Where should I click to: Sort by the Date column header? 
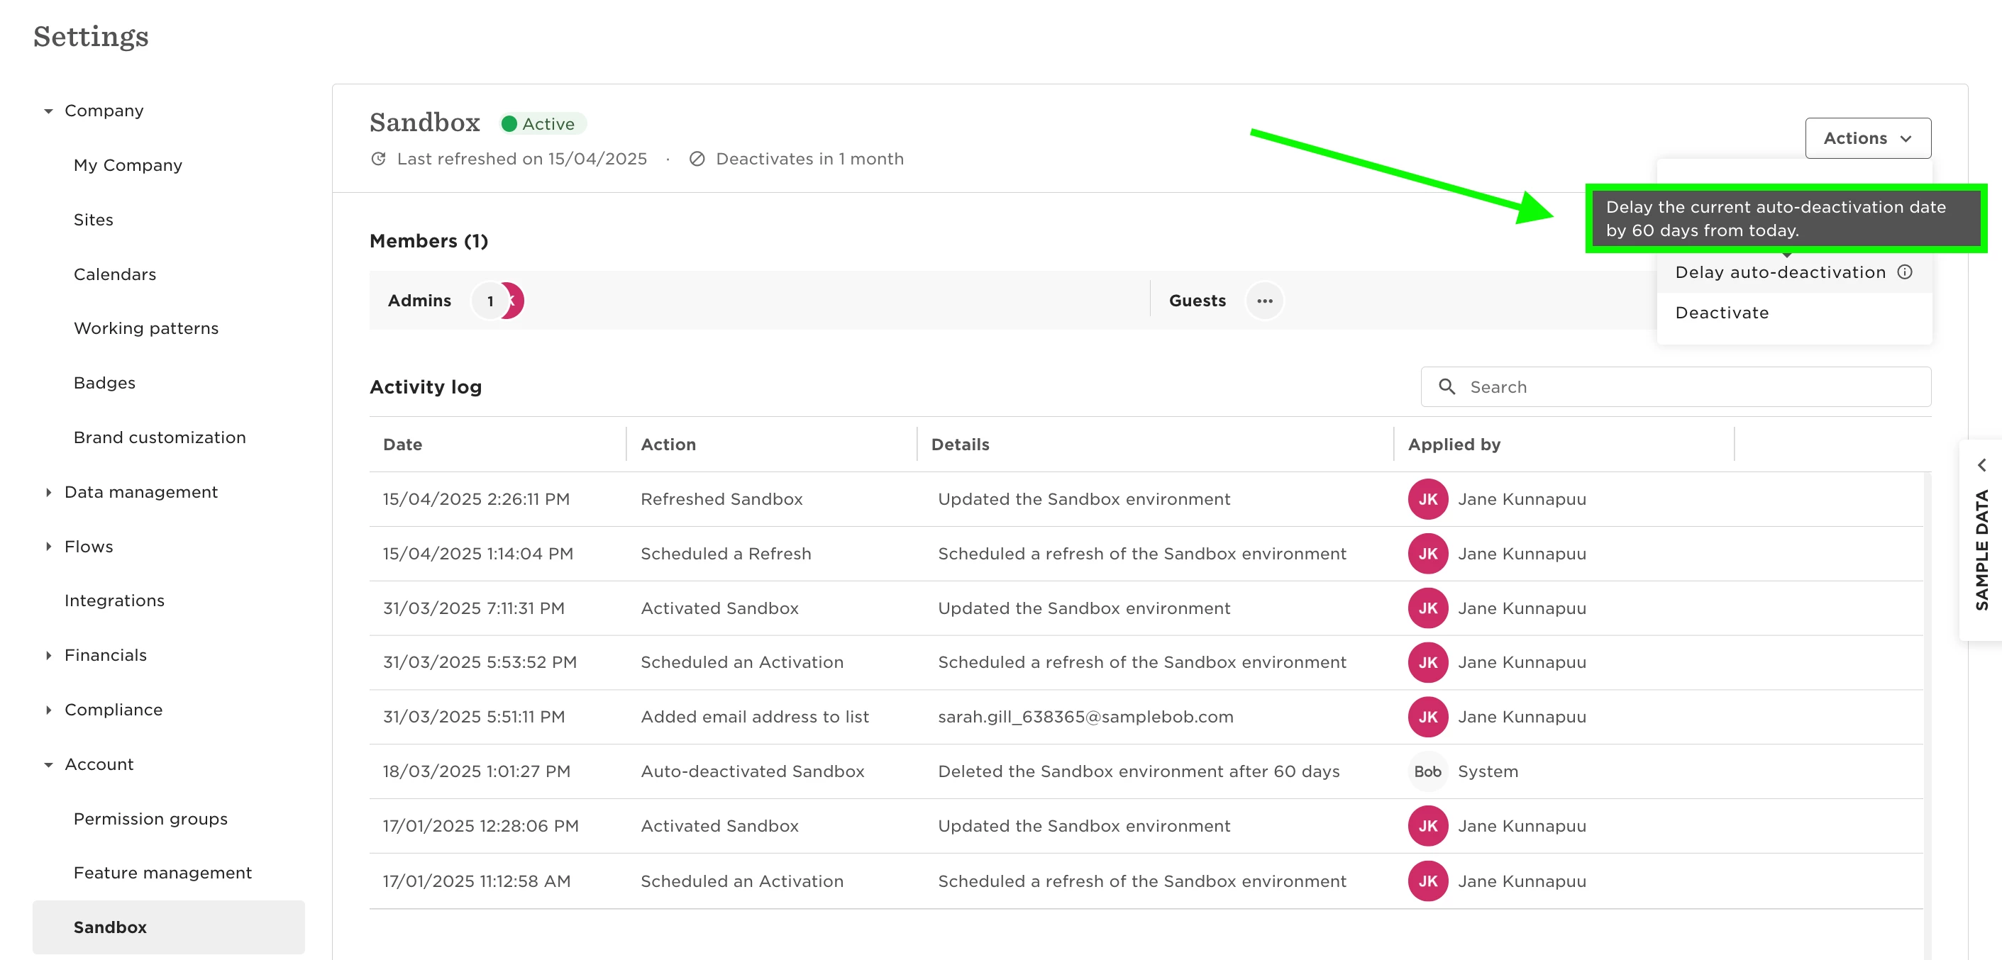(x=402, y=445)
